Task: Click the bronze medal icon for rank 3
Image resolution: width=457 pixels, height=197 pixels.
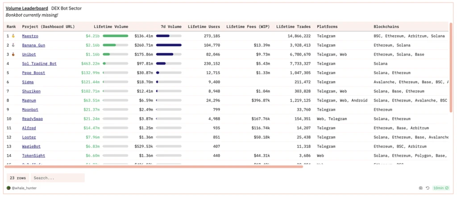Action: pos(13,54)
